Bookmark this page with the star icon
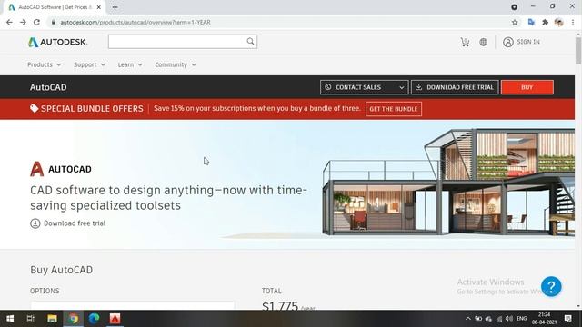Screen dimensions: 582x327 point(515,22)
